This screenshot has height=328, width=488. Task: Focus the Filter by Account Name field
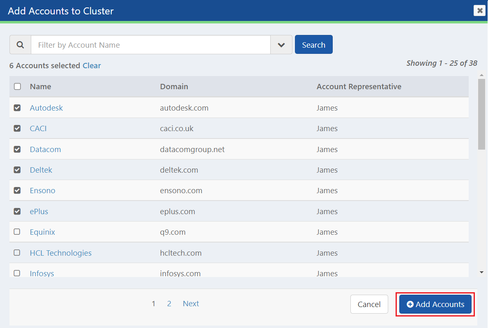pyautogui.click(x=151, y=45)
